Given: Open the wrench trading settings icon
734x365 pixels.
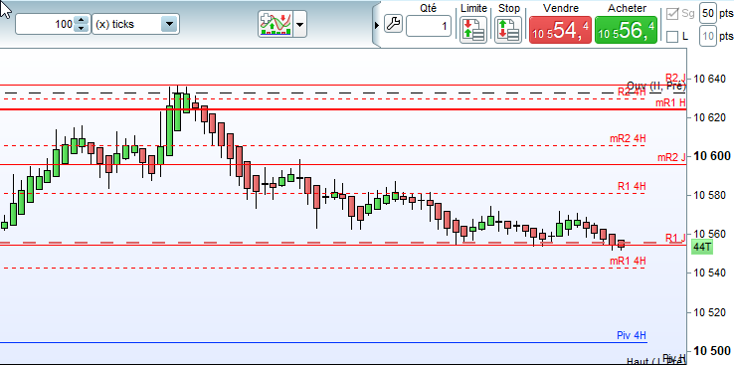Looking at the screenshot, I should click(393, 24).
